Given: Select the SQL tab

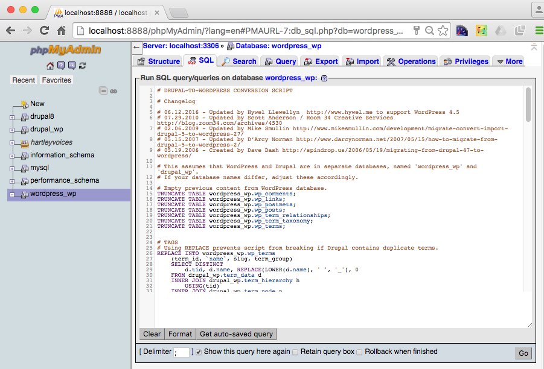Looking at the screenshot, I should [x=200, y=61].
